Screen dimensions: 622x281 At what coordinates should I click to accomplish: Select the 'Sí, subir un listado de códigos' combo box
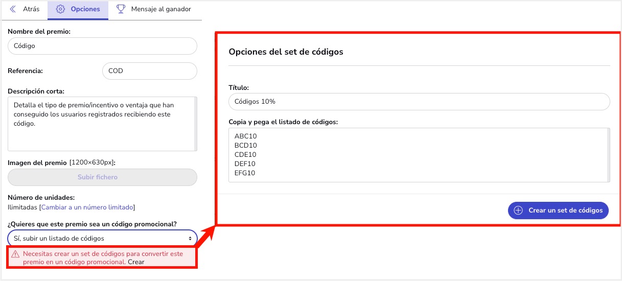click(x=102, y=238)
